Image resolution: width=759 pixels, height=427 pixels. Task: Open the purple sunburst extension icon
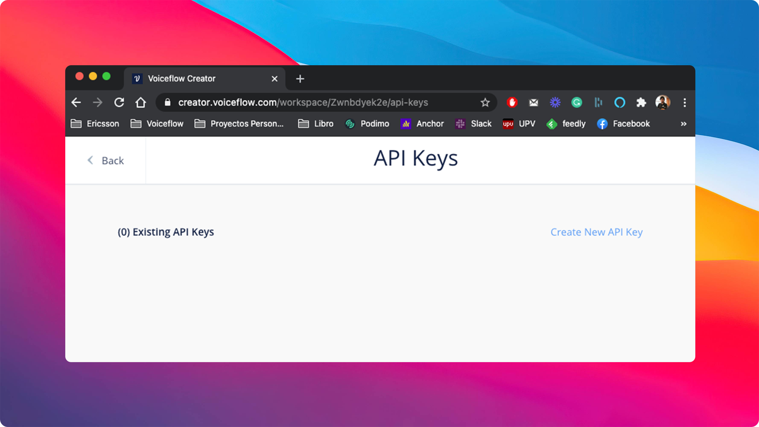tap(555, 102)
